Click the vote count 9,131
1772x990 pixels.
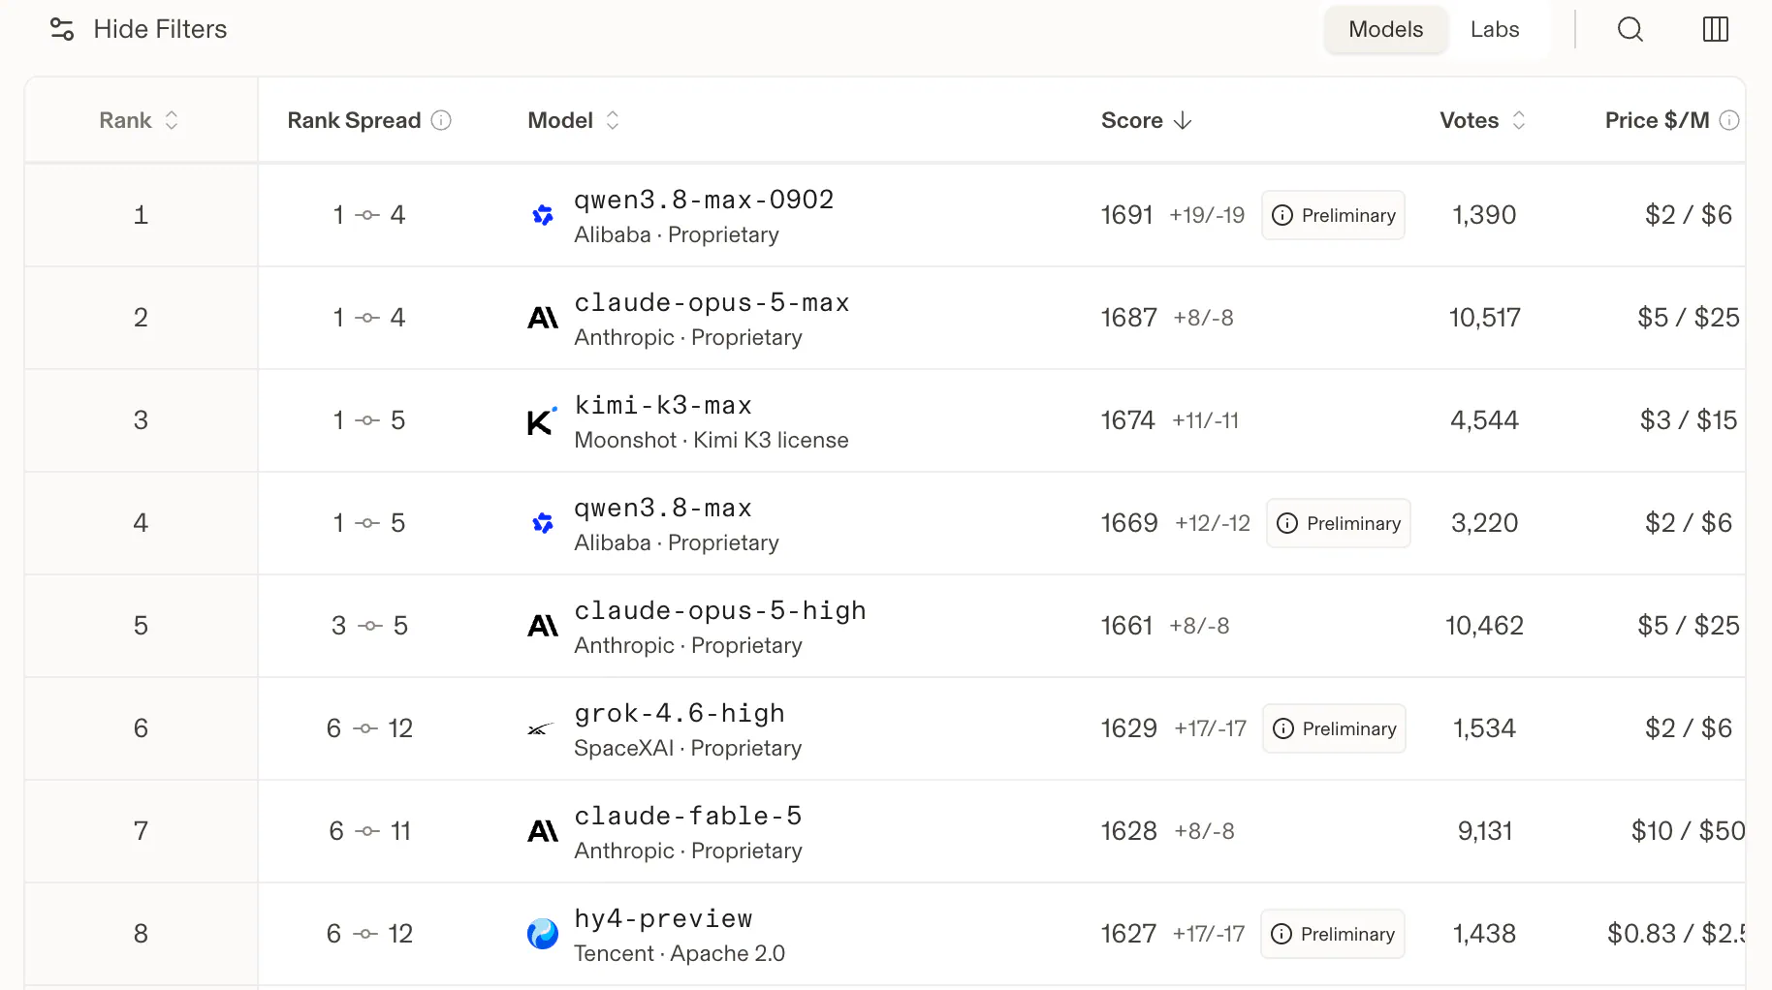click(x=1484, y=831)
